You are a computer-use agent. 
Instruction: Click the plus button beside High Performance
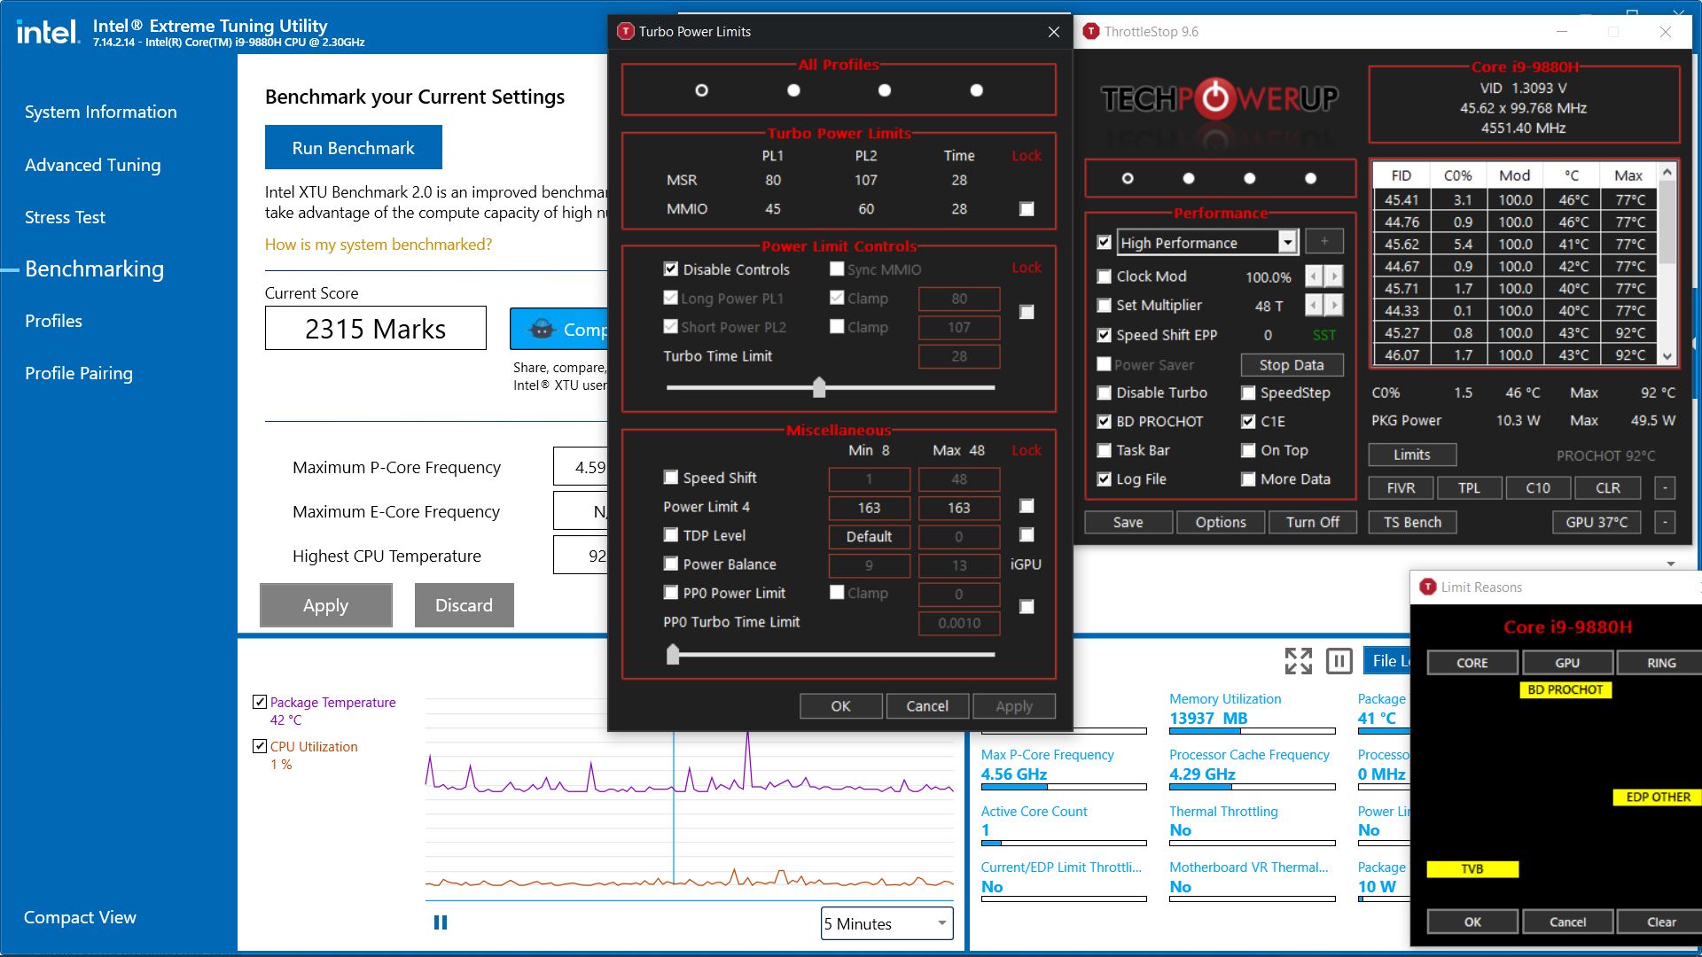click(x=1324, y=242)
